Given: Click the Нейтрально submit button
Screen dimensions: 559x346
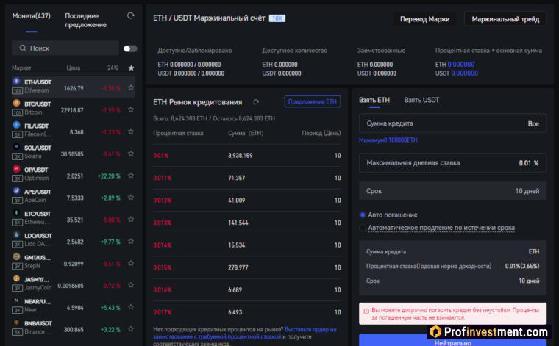Looking at the screenshot, I should coord(452,341).
